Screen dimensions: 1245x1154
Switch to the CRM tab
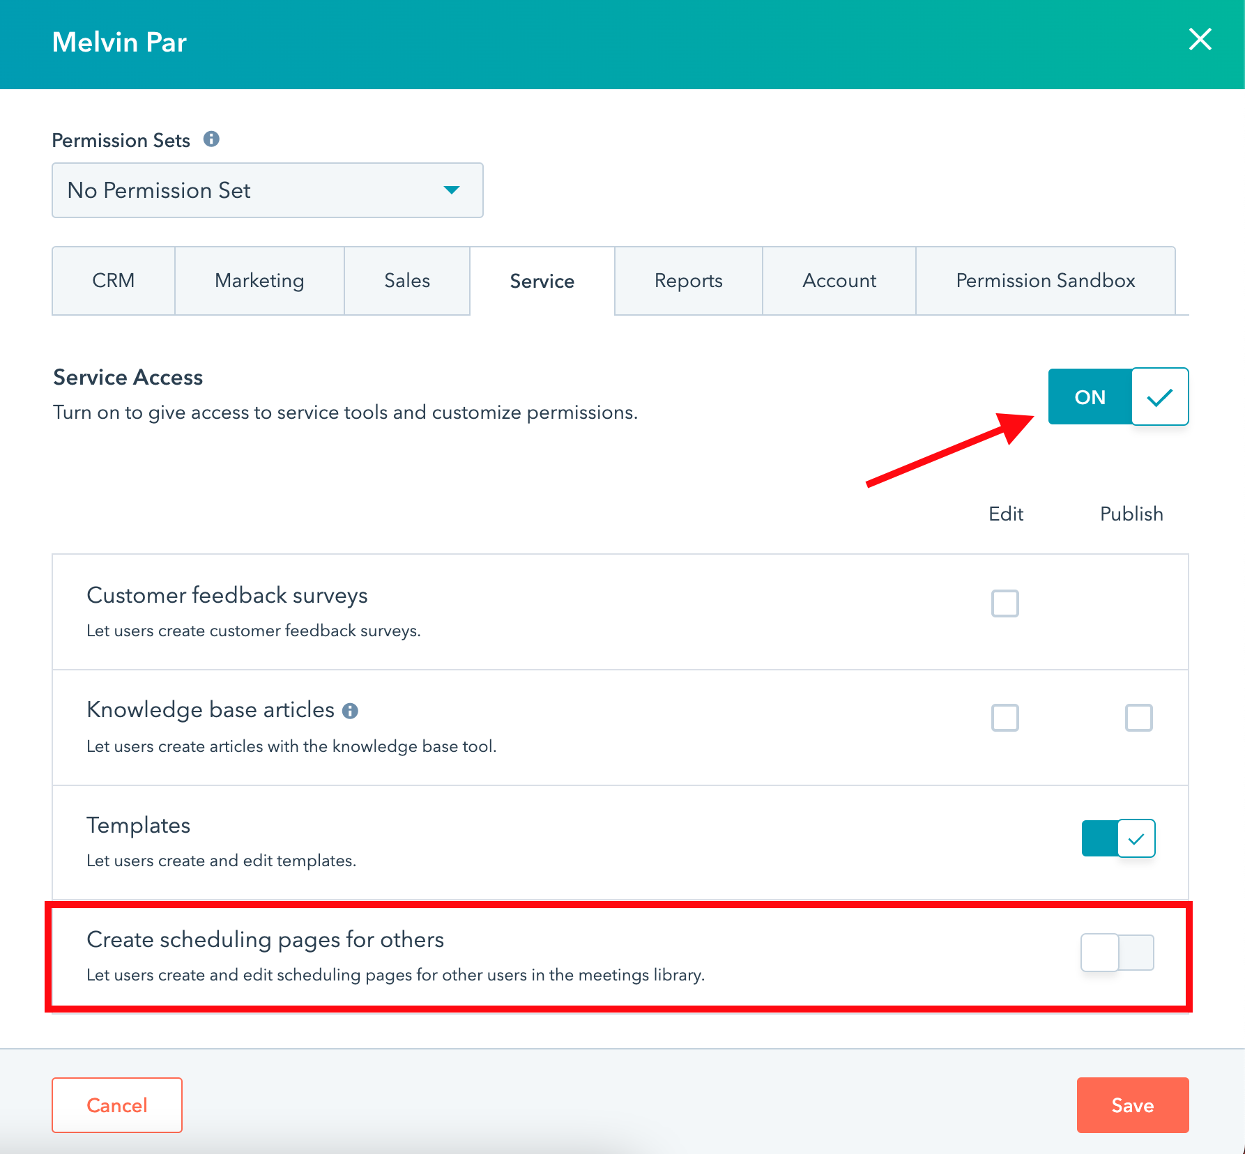coord(114,281)
